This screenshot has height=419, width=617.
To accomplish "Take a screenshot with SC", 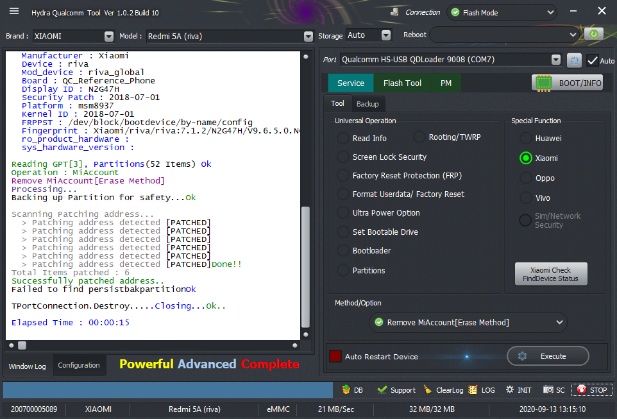I will click(x=554, y=390).
